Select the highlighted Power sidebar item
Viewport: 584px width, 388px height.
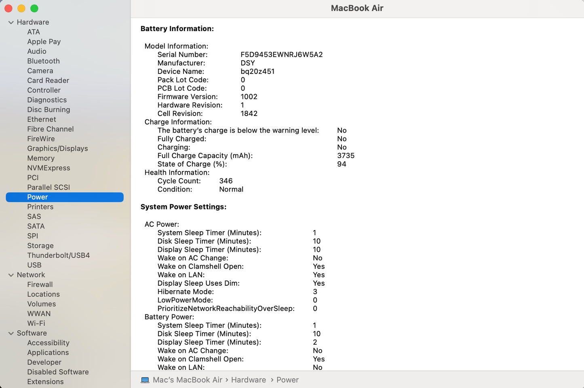pyautogui.click(x=37, y=197)
